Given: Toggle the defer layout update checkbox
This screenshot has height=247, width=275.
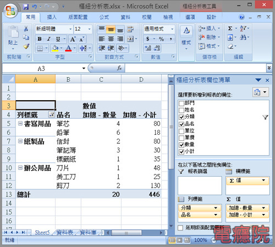Looking at the screenshot, I should (x=180, y=228).
